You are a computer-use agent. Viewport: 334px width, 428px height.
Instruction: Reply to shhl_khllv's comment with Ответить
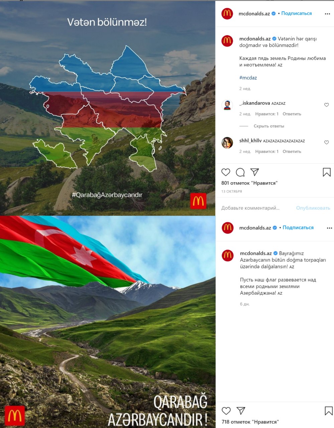[292, 151]
